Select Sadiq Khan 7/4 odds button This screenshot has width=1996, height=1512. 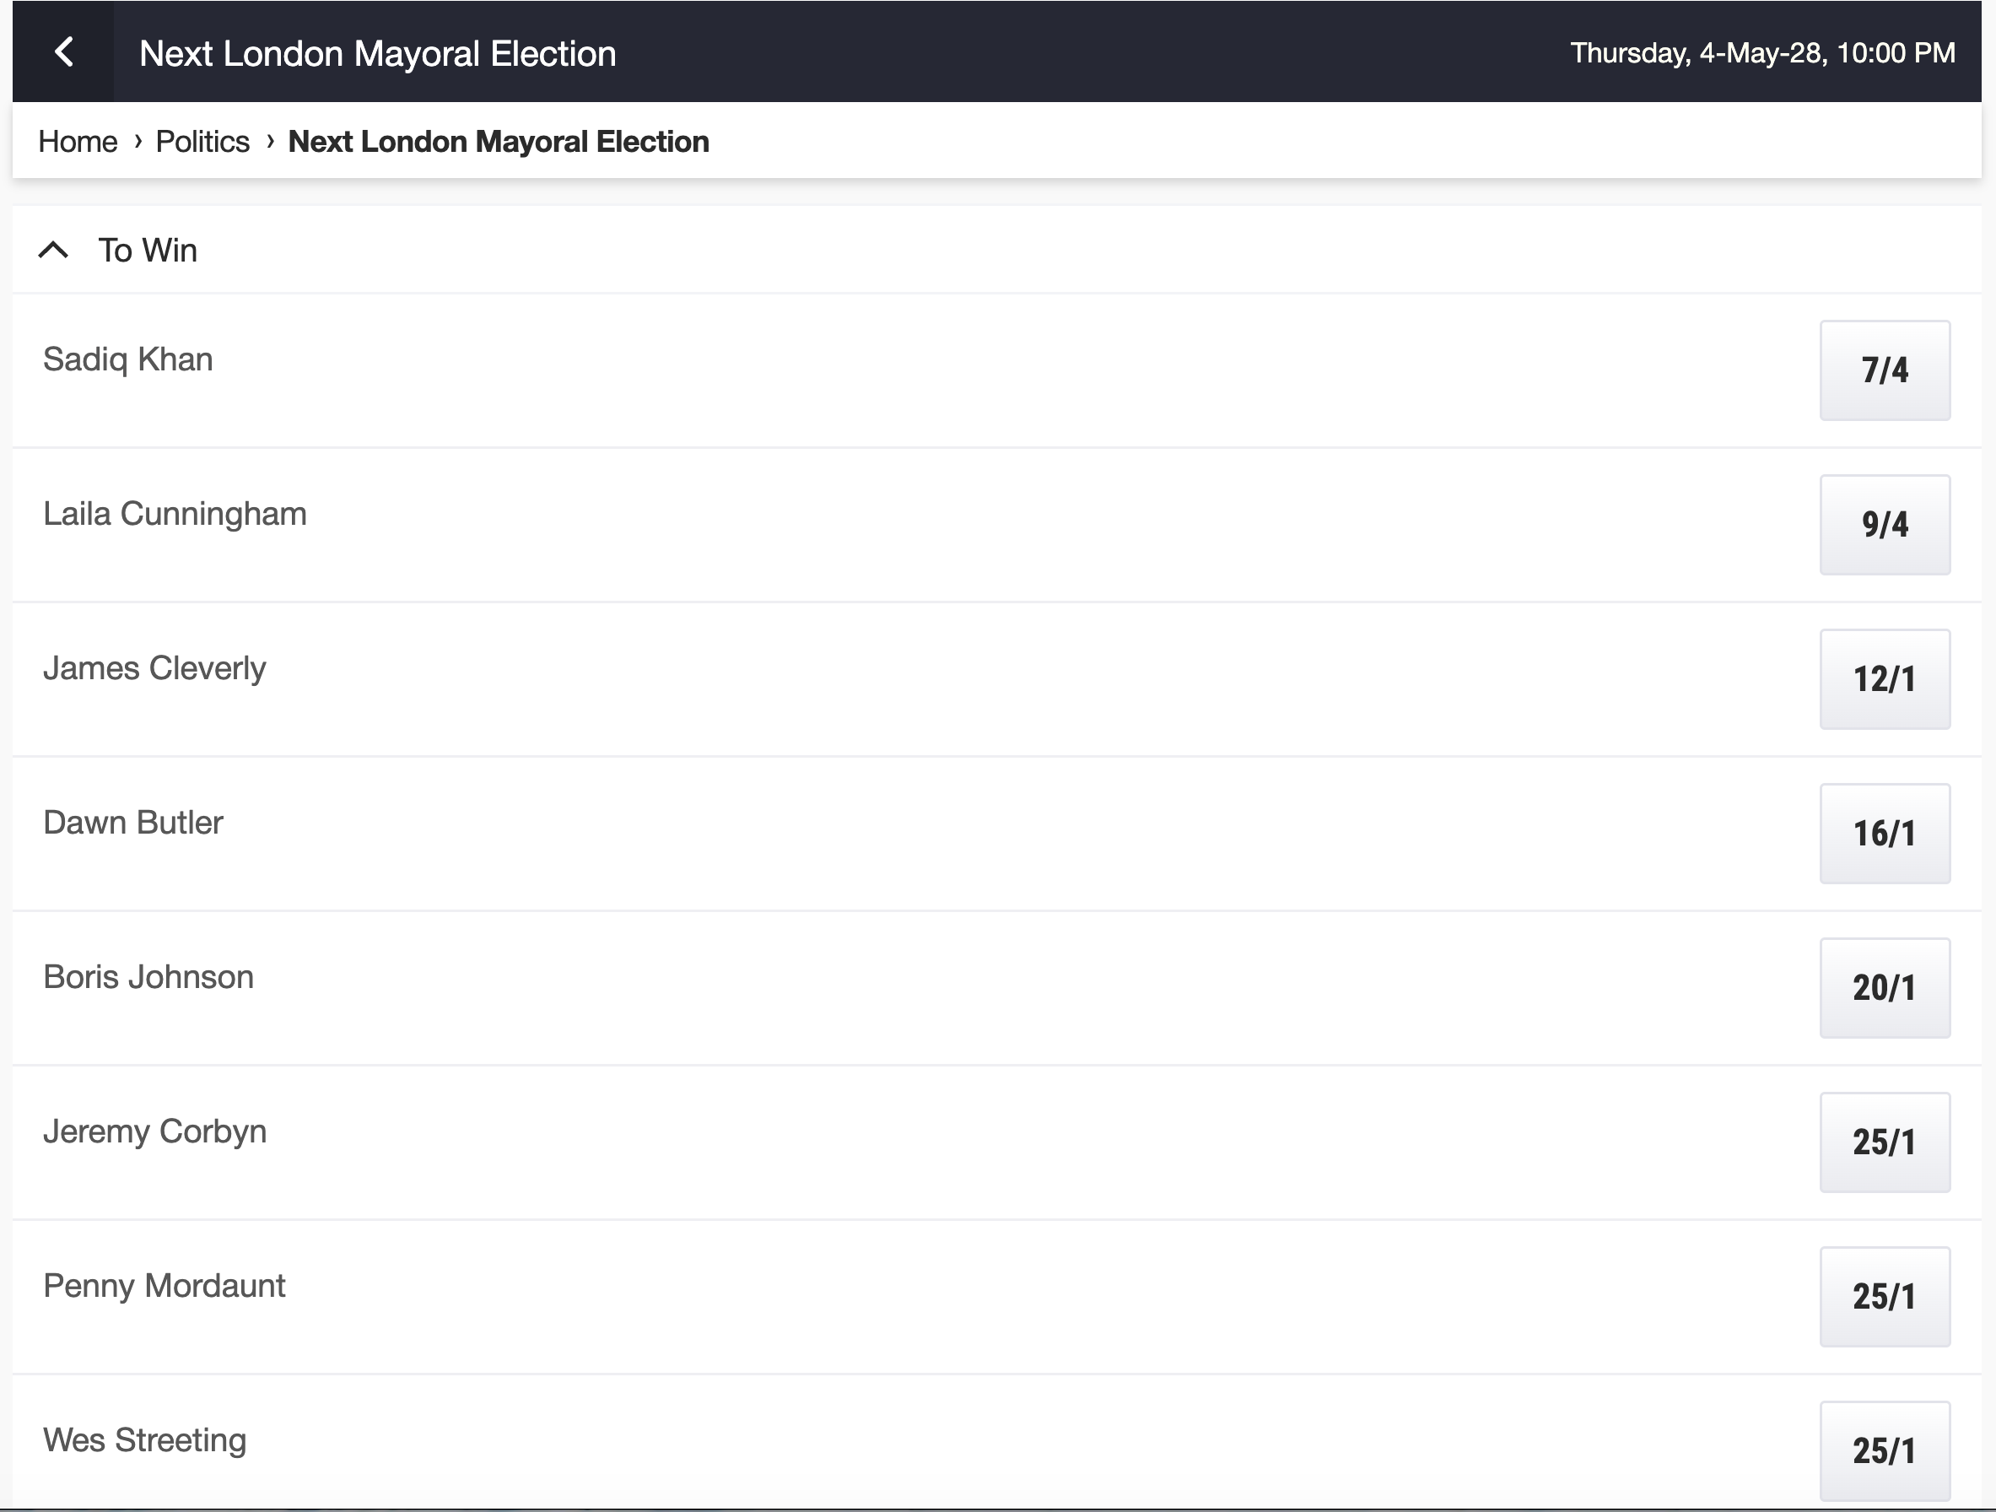coord(1884,370)
